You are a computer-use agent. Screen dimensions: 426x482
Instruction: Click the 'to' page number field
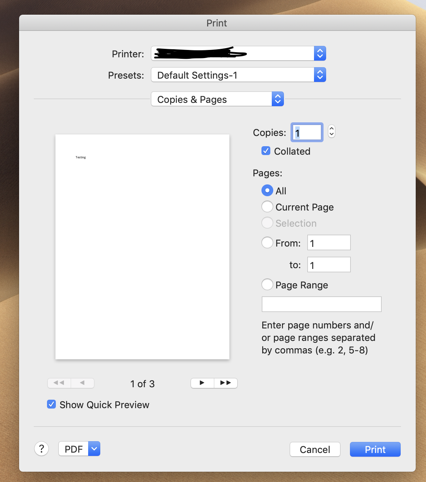329,265
